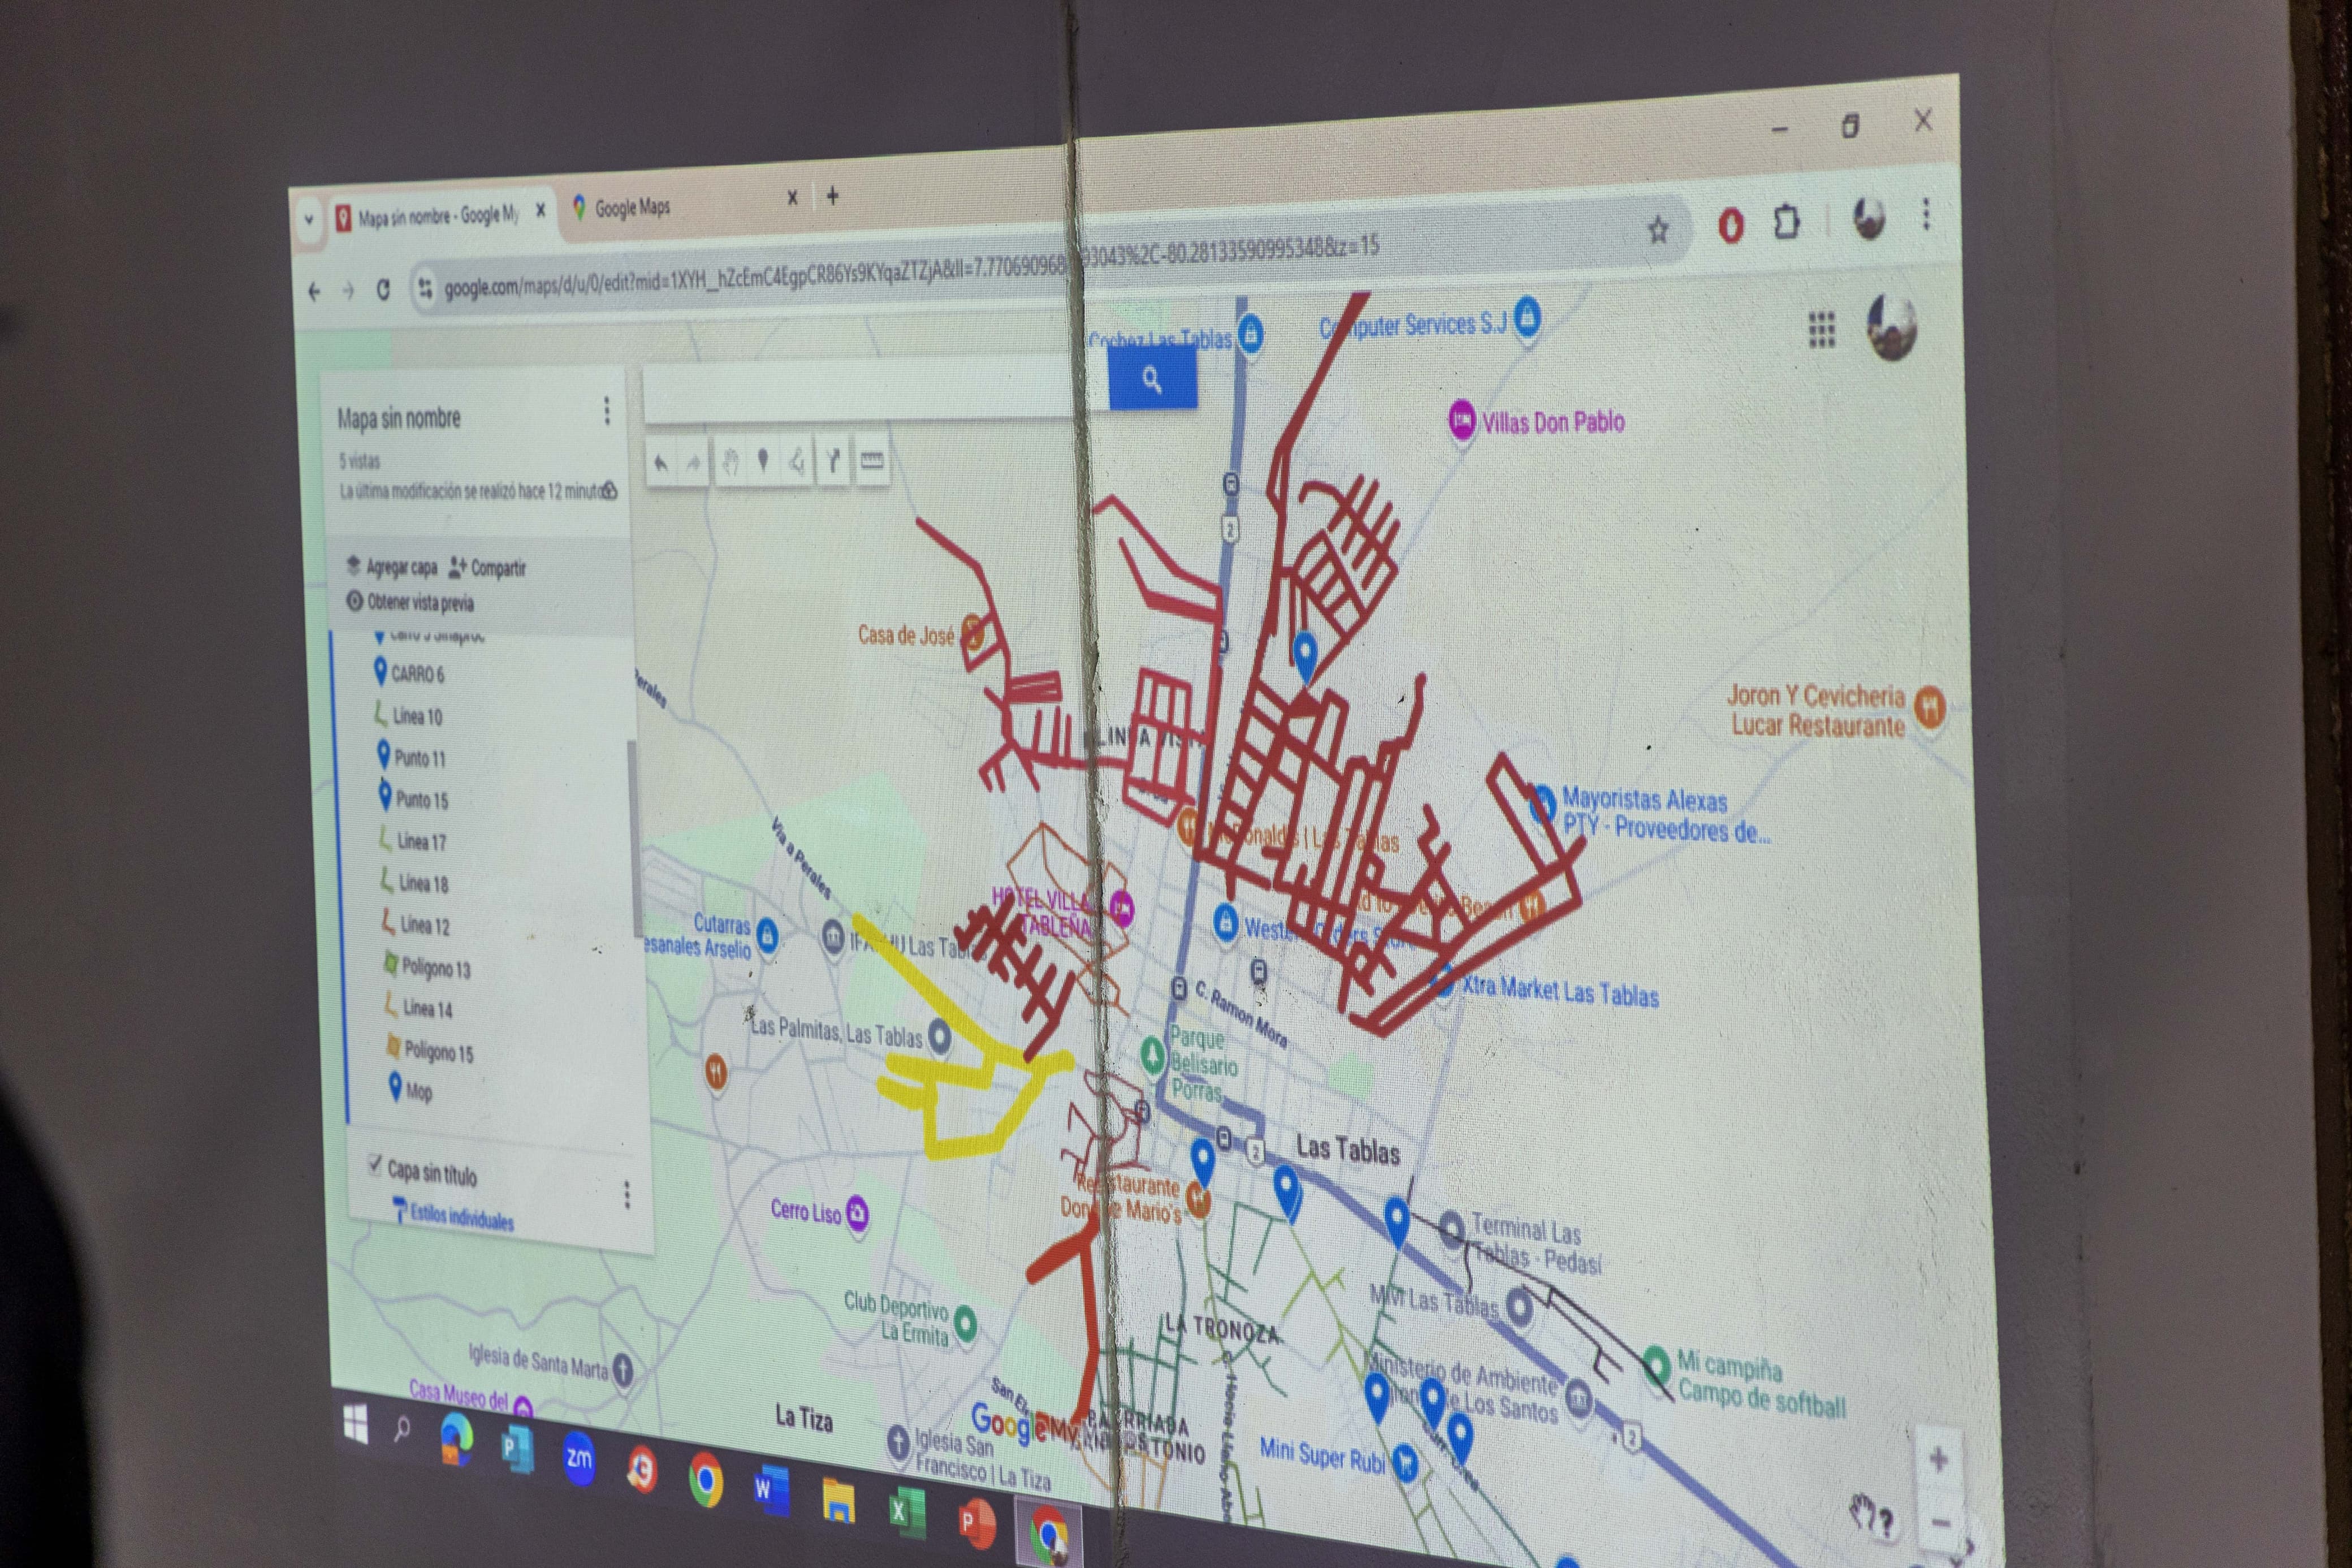2352x1568 pixels.
Task: Select the hand pan tool
Action: (730, 461)
